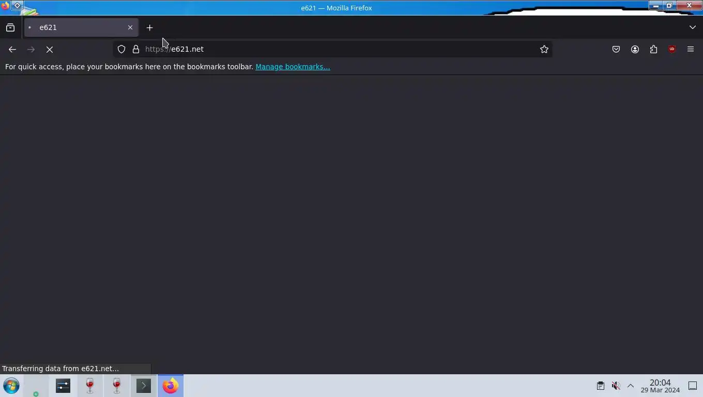703x397 pixels.
Task: Switch to the e621 tab
Action: coord(81,27)
